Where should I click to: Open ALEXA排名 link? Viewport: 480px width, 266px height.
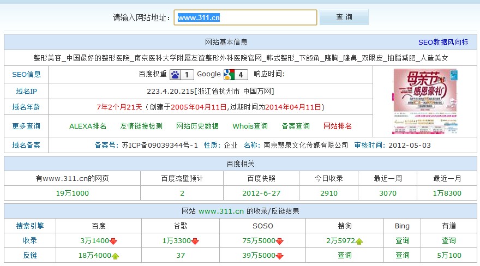[88, 126]
